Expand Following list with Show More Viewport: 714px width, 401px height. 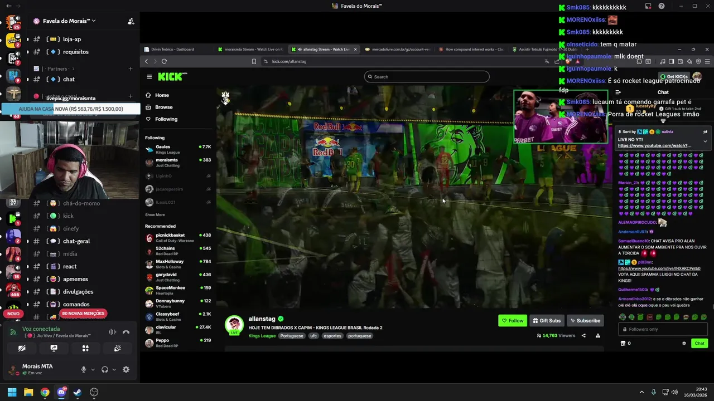(155, 214)
